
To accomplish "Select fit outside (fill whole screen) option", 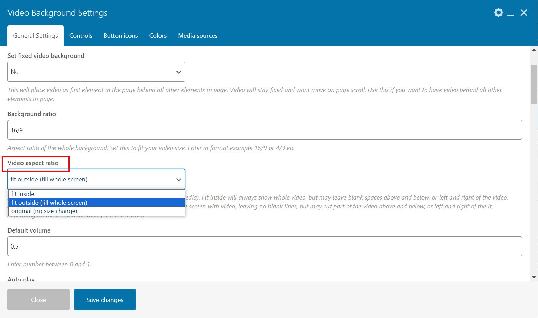I will [x=97, y=202].
